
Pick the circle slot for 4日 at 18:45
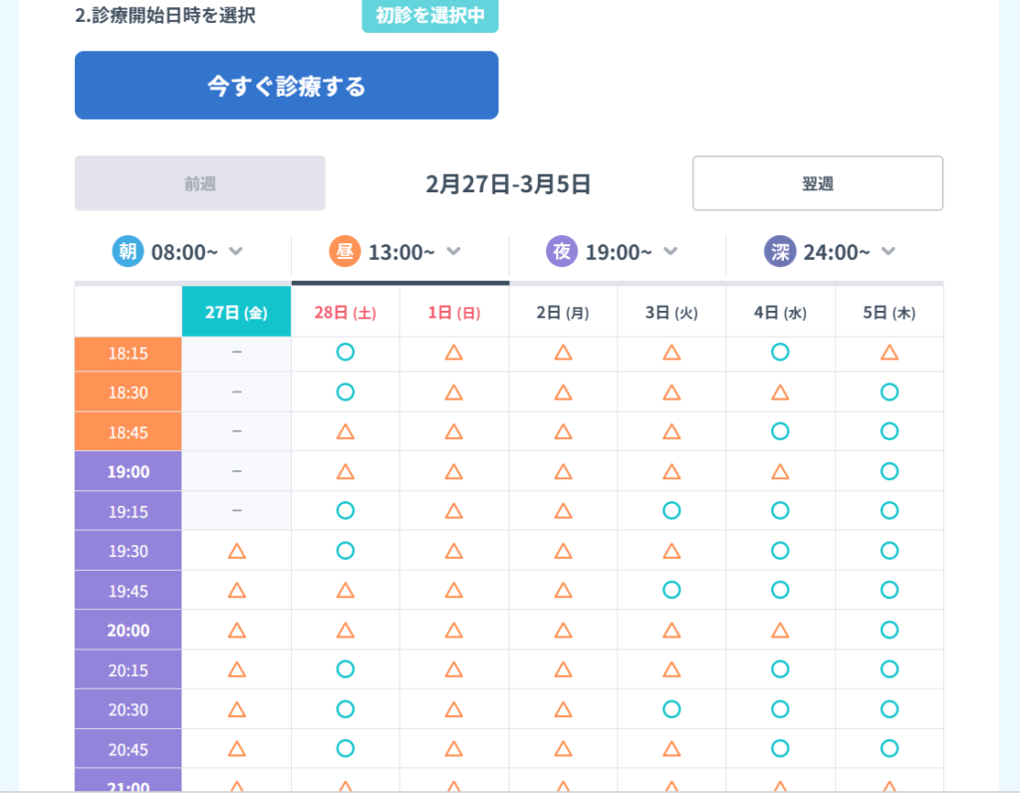coord(780,431)
